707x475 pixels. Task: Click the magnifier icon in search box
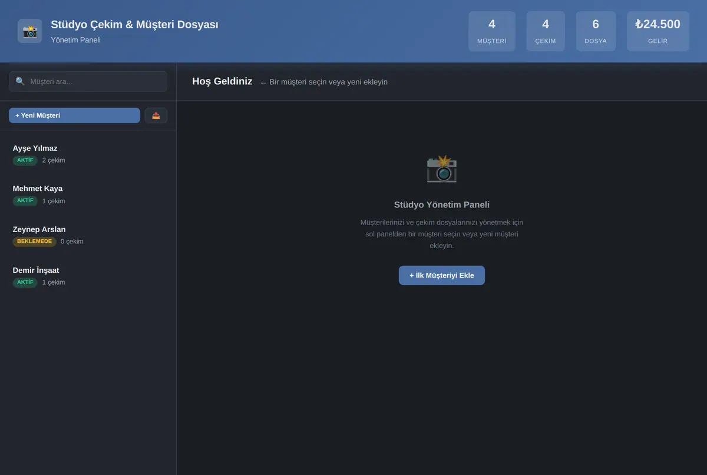click(x=20, y=81)
